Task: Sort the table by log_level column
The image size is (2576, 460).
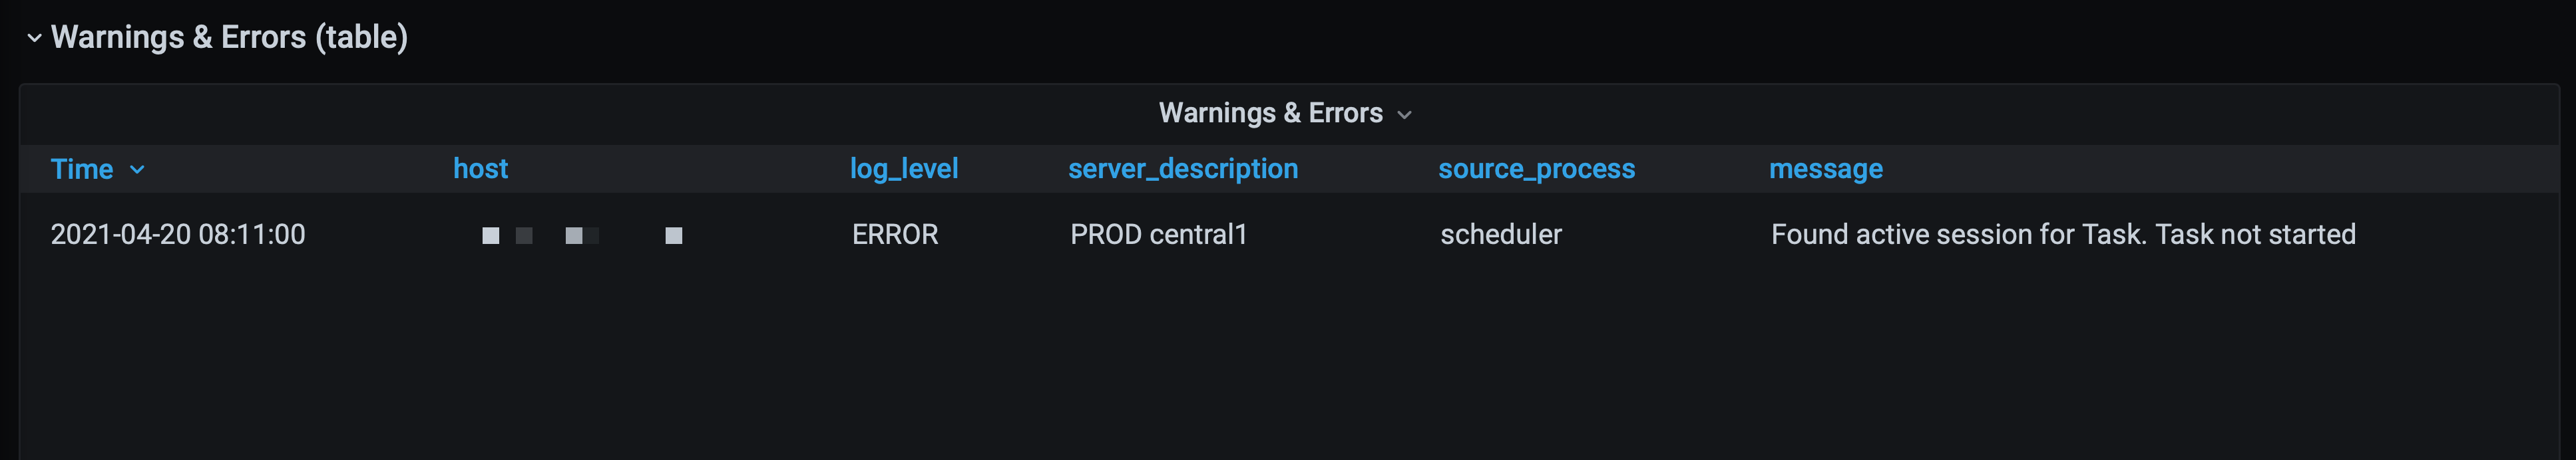Action: 903,169
